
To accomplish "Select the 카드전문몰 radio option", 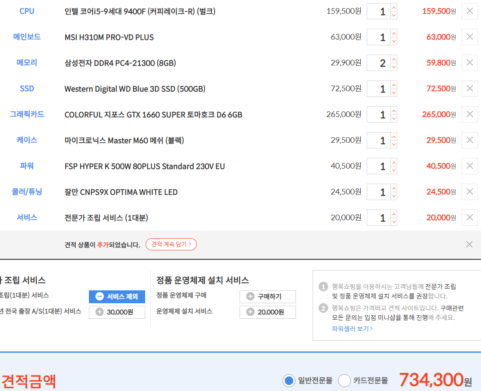I will pyautogui.click(x=344, y=381).
